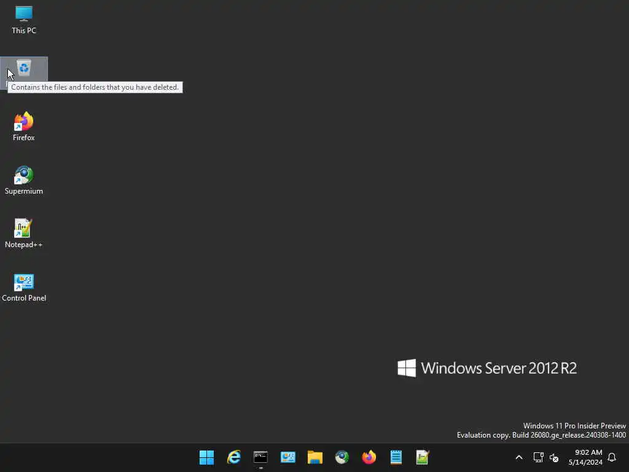
Task: Select the This PC desktop icon
Action: pyautogui.click(x=24, y=20)
